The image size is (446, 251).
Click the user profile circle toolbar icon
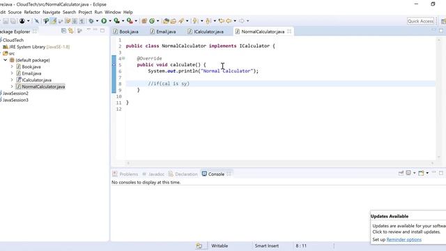click(x=22, y=21)
